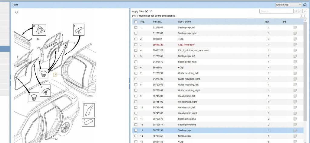Collapse panel via left splitter handle

10,80
